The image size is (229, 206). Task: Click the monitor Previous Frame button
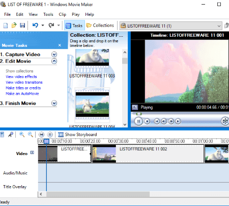click(164, 121)
